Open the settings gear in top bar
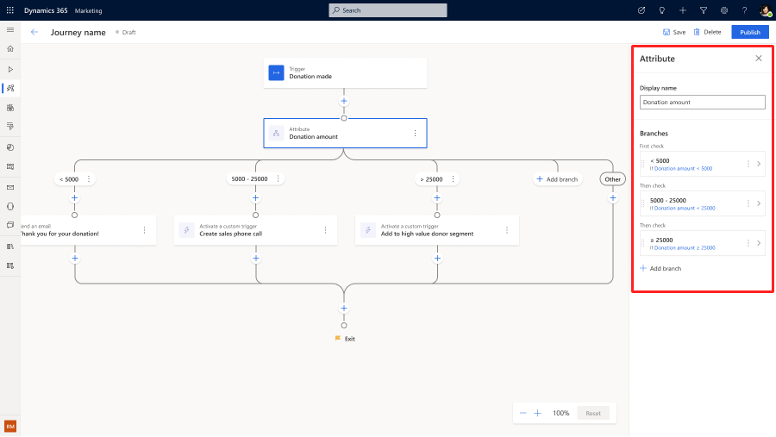Screen dimensions: 776x437 (x=723, y=10)
